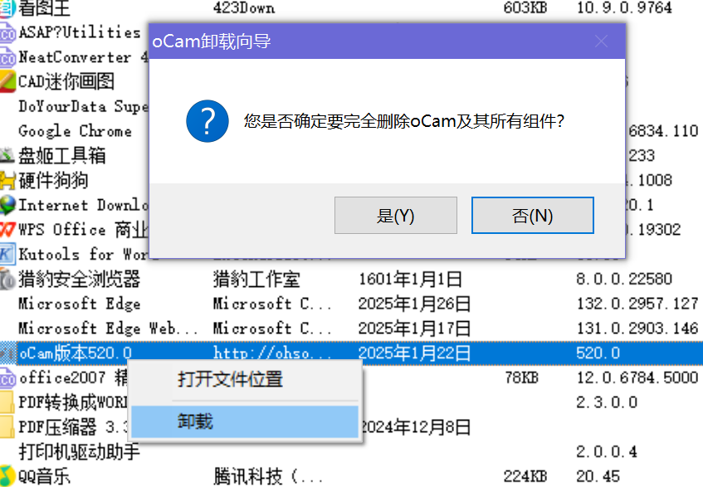Select the WPS Office entry
Screen dimensions: 703x487
[x=83, y=229]
